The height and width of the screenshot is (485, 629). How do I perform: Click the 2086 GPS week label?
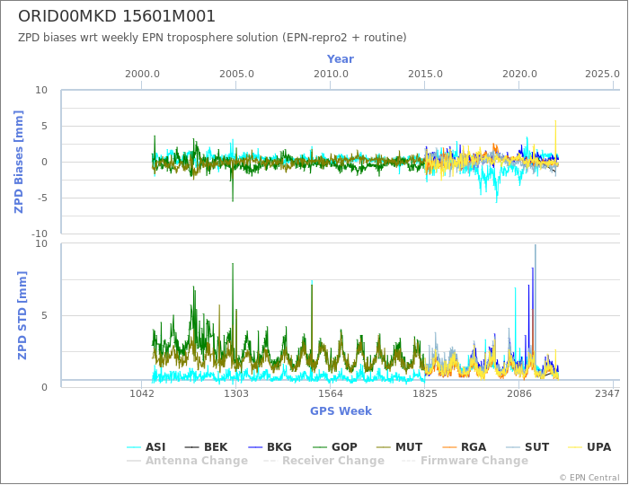pyautogui.click(x=519, y=393)
